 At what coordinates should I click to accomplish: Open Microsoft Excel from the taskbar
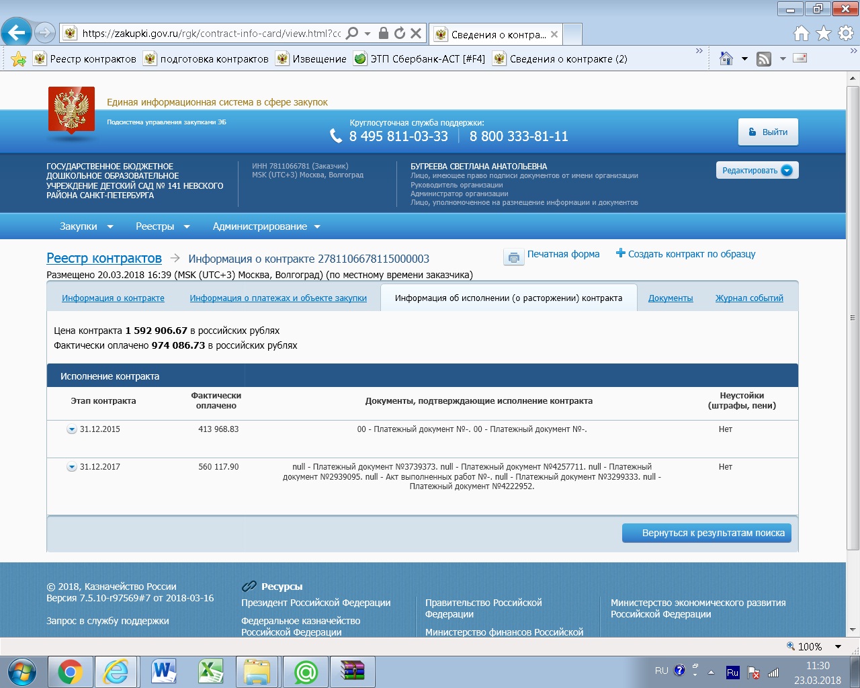[211, 672]
